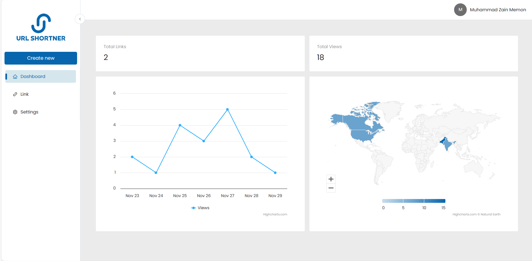
Task: Click the chain link icon in sidebar
Action: coord(15,94)
